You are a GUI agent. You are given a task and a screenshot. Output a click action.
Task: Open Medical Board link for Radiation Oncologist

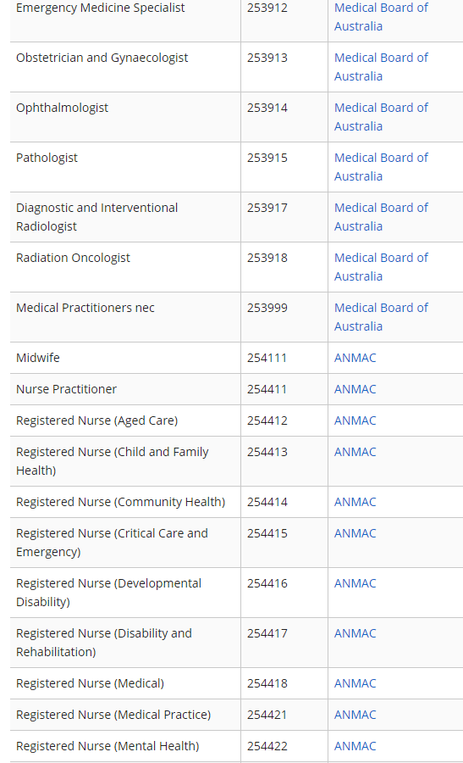tap(381, 267)
